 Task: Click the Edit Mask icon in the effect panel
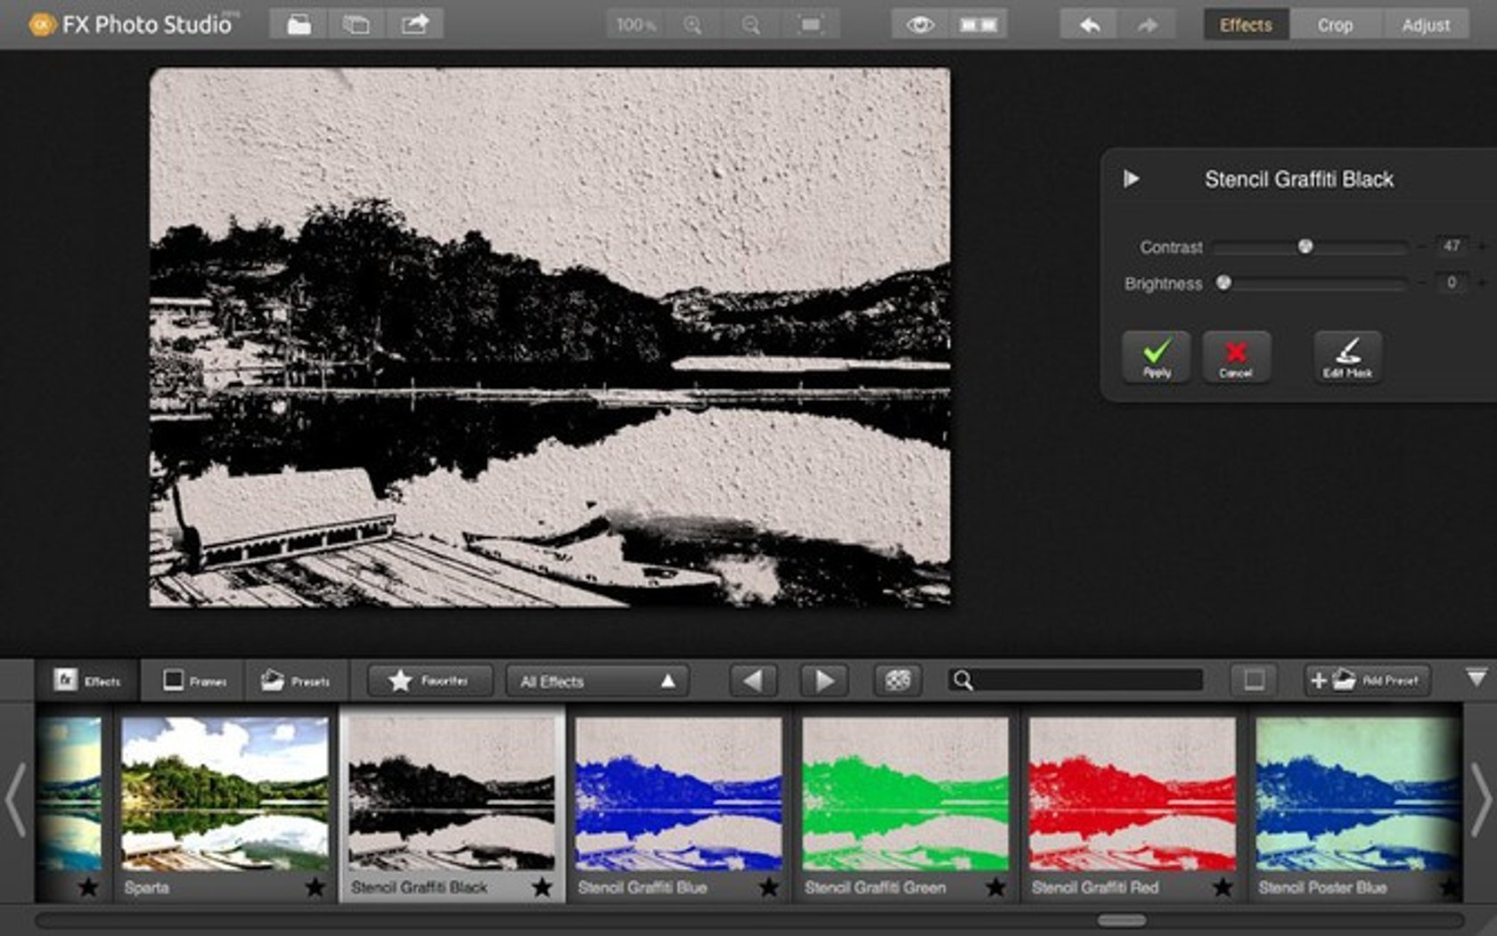pyautogui.click(x=1346, y=357)
